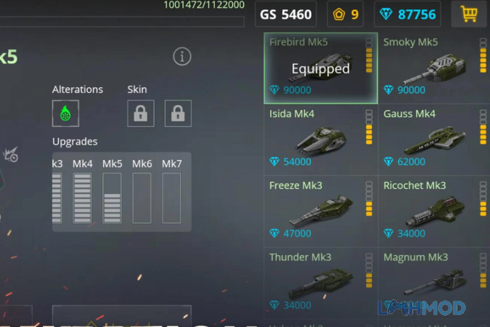Click the second locked skin slot

pos(178,113)
